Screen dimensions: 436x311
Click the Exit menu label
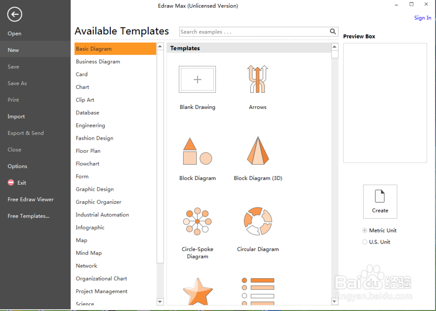tap(22, 183)
